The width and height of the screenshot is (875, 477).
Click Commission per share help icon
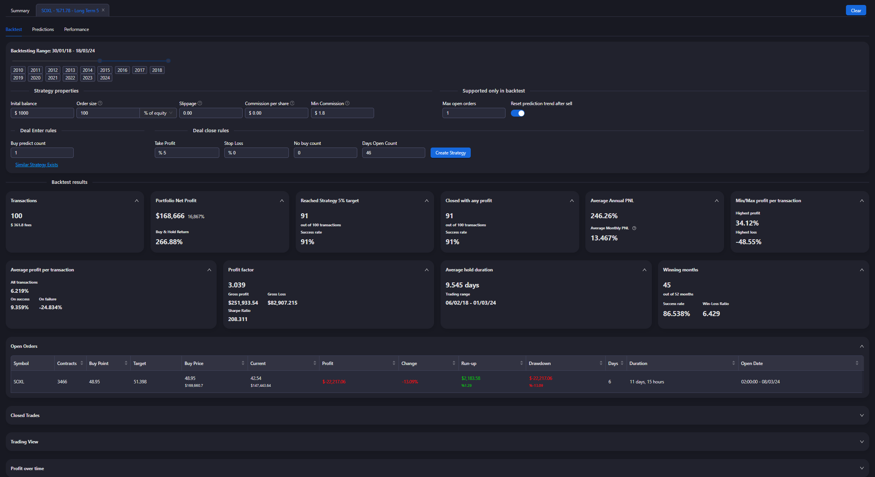tap(292, 103)
